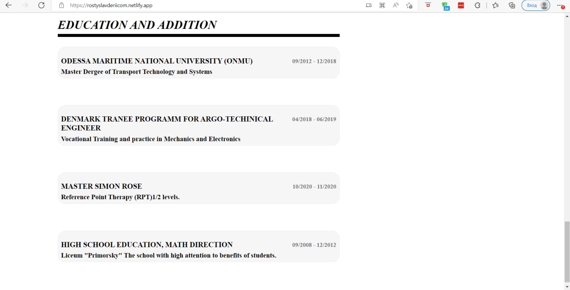Go back to the previous page

[8, 5]
